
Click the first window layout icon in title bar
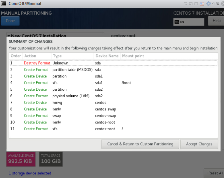(x=186, y=4)
